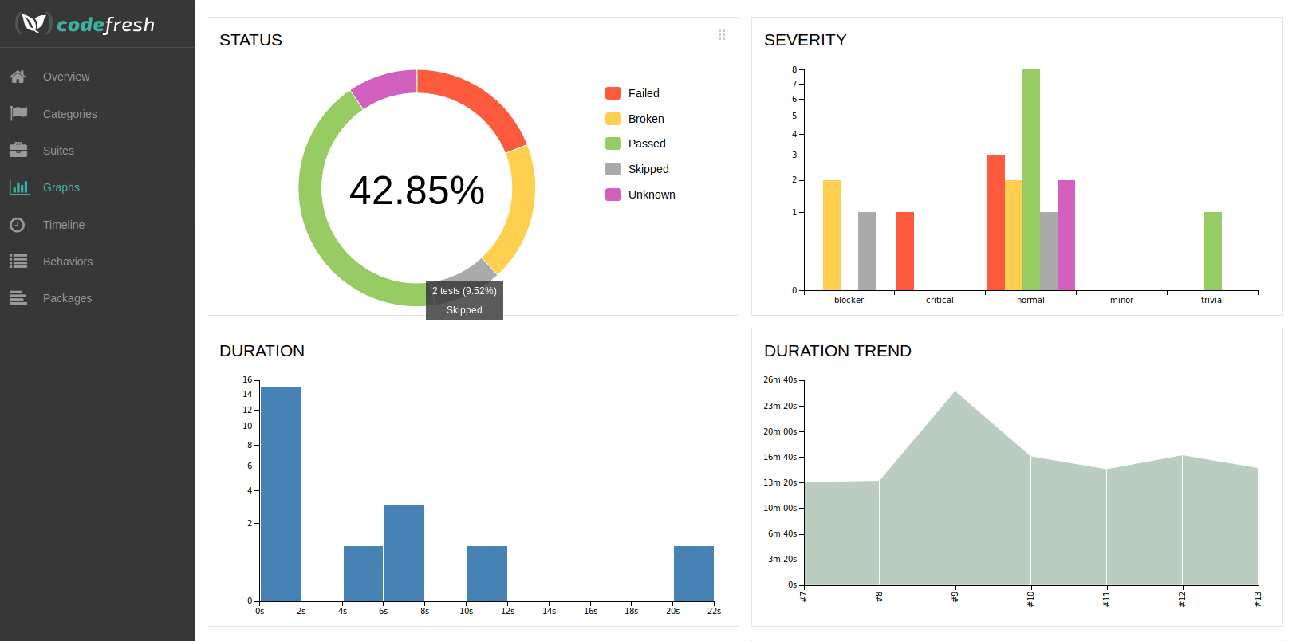Select the tallest 0s–2s duration bar
The height and width of the screenshot is (641, 1296).
tap(281, 494)
